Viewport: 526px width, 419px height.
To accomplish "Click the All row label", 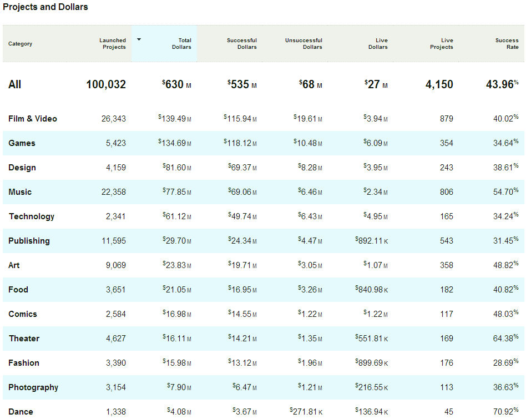I will pyautogui.click(x=15, y=84).
